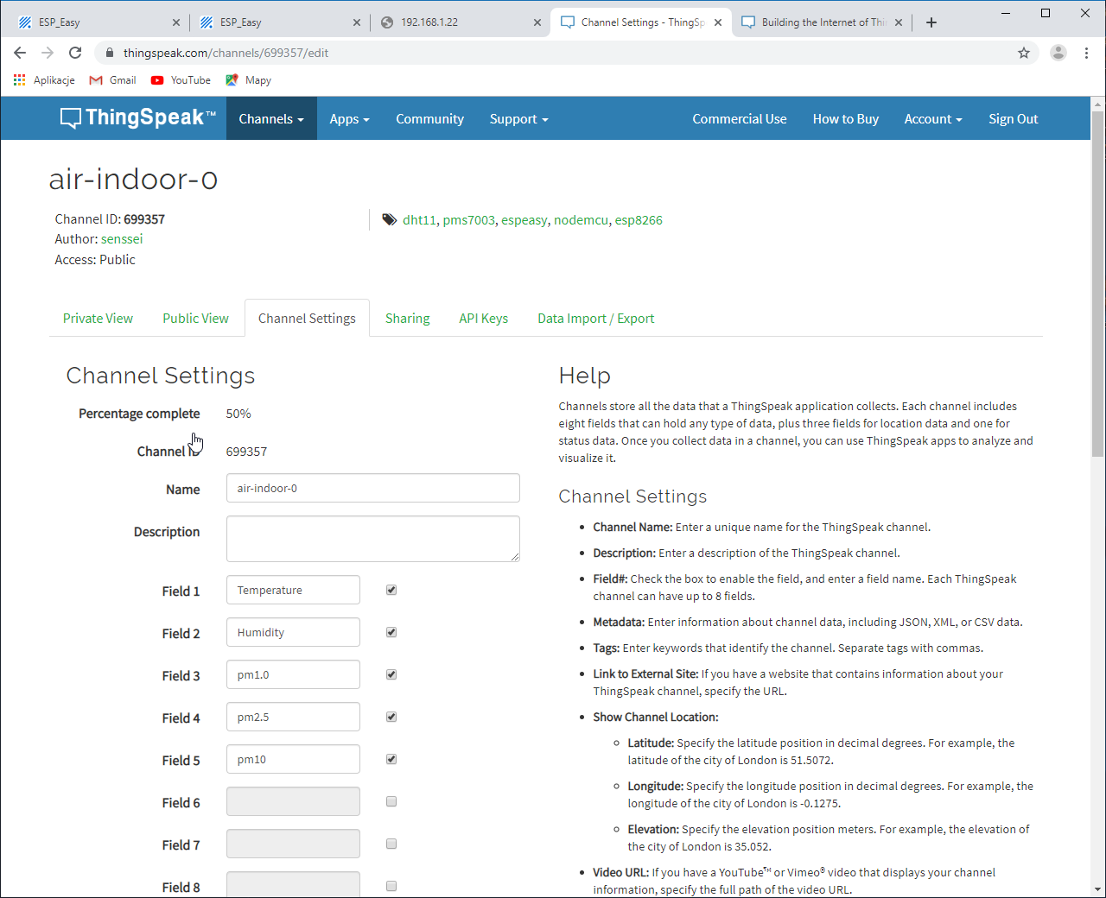
Task: Click the browser address bar URL
Action: (226, 53)
